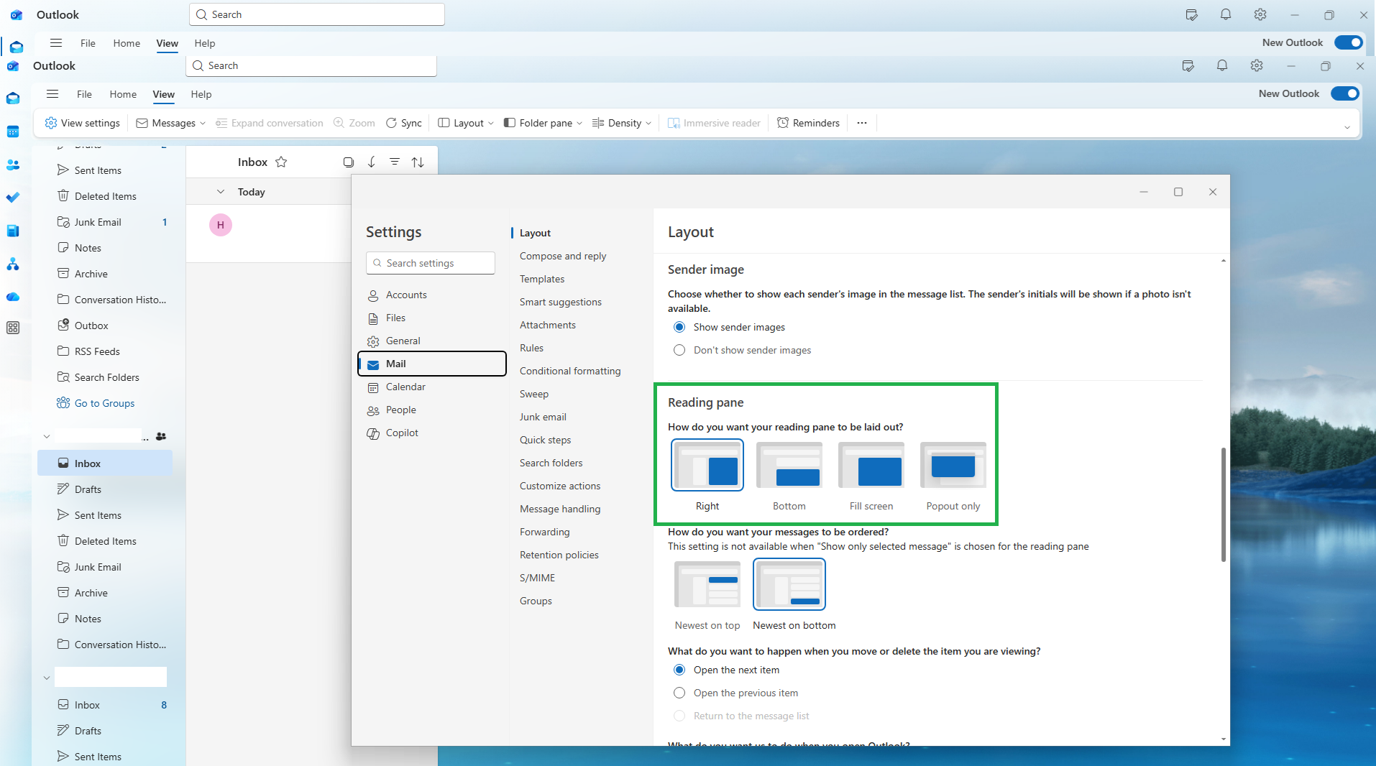Screen dimensions: 1376x766
Task: Open the Layout dropdown in the ribbon
Action: (466, 123)
